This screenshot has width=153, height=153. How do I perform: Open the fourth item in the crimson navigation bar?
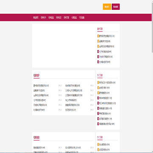(x=59, y=17)
